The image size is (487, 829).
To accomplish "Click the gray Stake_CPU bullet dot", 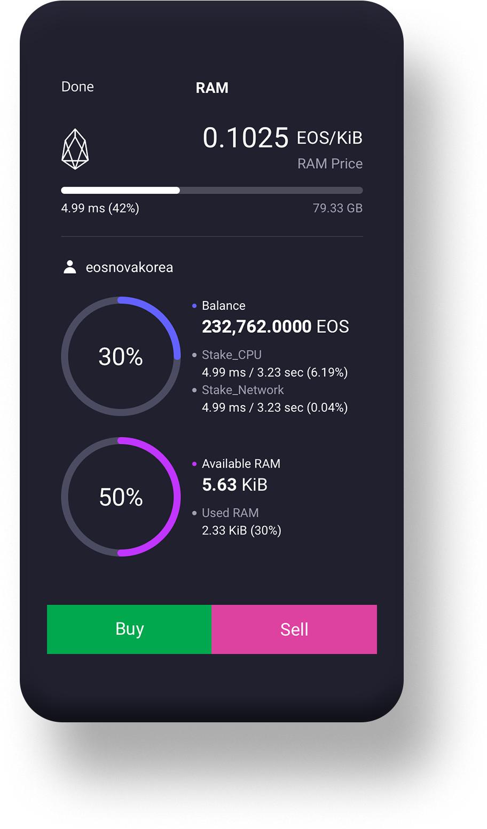I will pyautogui.click(x=194, y=355).
